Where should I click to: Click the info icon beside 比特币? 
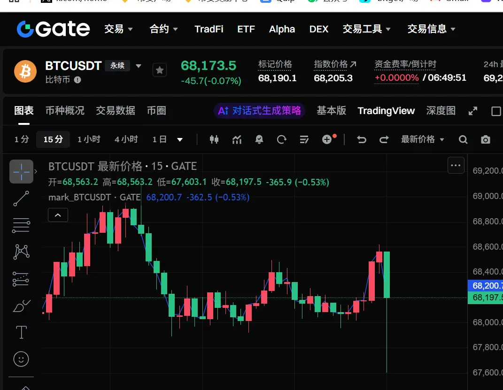pos(77,80)
